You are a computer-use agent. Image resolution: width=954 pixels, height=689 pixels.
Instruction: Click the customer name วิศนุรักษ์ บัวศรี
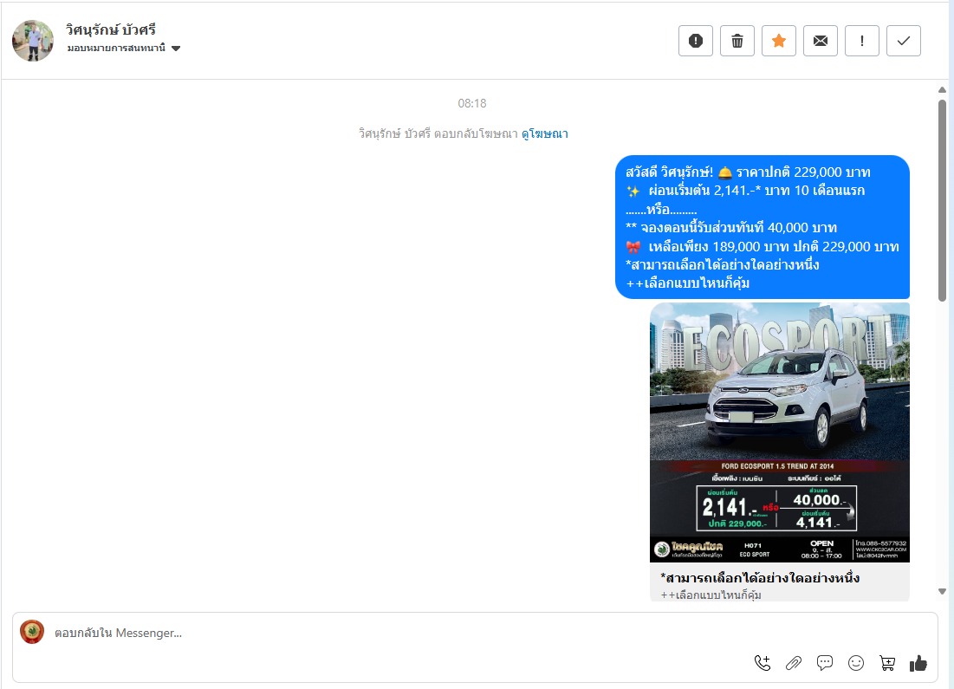(x=111, y=29)
